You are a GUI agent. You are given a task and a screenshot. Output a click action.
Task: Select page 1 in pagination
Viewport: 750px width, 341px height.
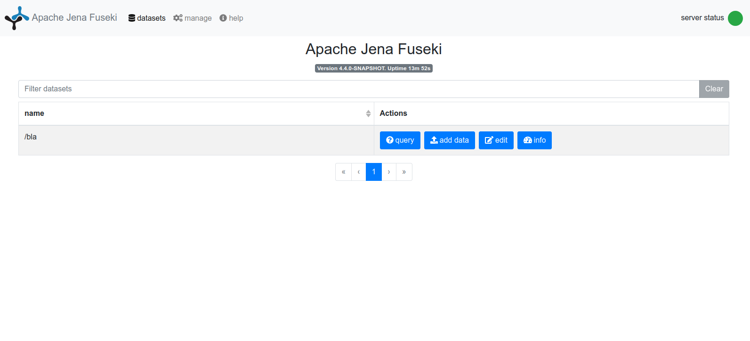coord(374,172)
